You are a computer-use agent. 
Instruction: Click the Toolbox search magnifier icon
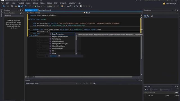click(21, 13)
